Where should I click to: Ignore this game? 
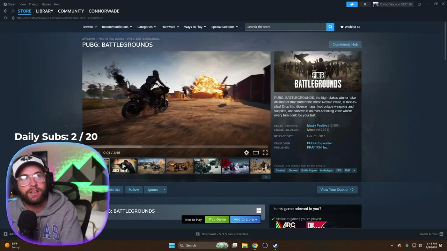[153, 190]
